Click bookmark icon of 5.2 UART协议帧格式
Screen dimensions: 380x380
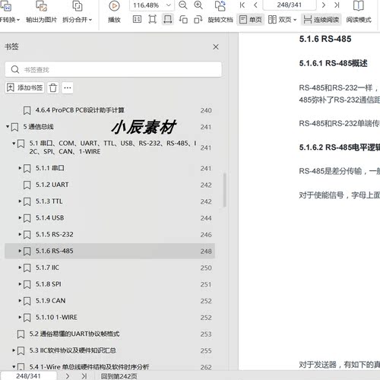click(x=21, y=334)
